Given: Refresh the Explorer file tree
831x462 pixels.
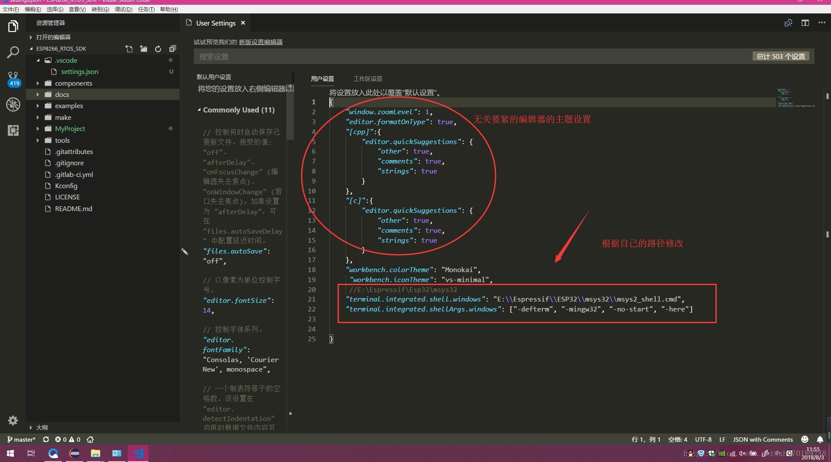Looking at the screenshot, I should 158,49.
